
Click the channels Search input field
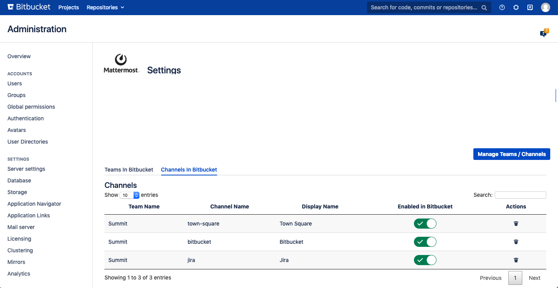520,195
